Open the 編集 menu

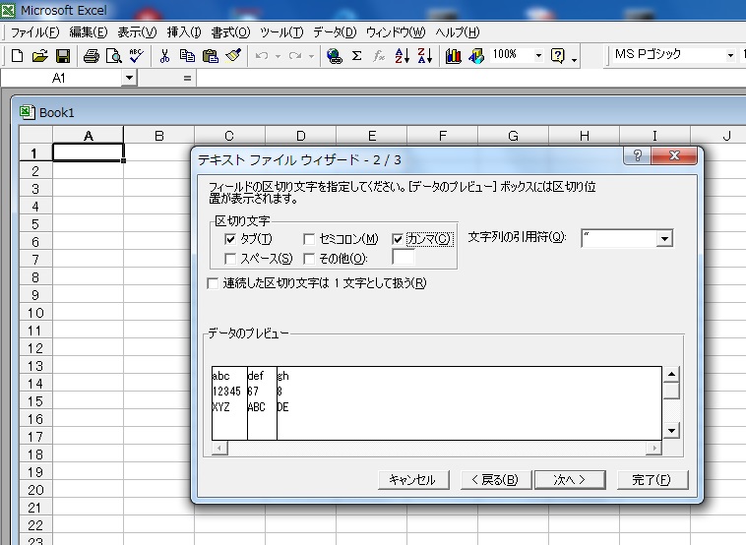(88, 32)
